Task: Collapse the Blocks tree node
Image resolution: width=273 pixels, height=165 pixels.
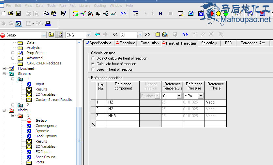Action: click(4, 110)
